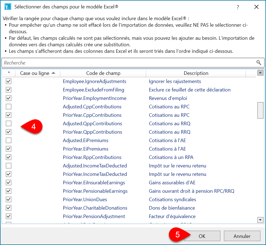Select PriorYear.EmploymentIncome field code

pos(95,98)
